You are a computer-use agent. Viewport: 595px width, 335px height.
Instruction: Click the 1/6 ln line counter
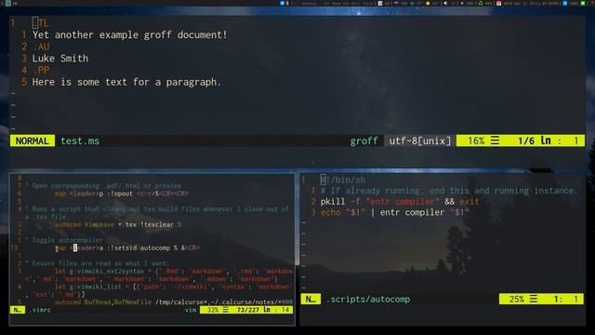[x=535, y=141]
